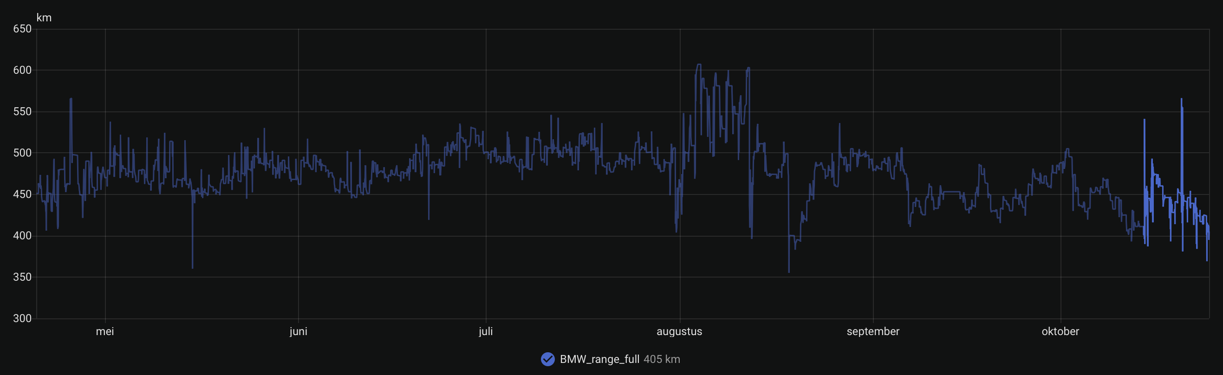Click the mei x-axis label
1223x375 pixels.
105,331
